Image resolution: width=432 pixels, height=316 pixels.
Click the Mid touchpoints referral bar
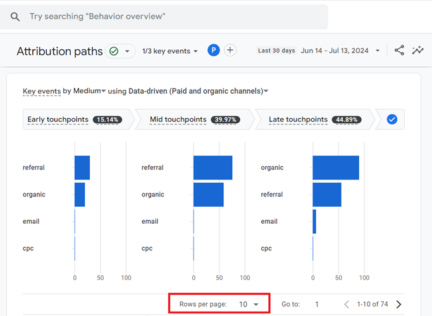click(213, 167)
